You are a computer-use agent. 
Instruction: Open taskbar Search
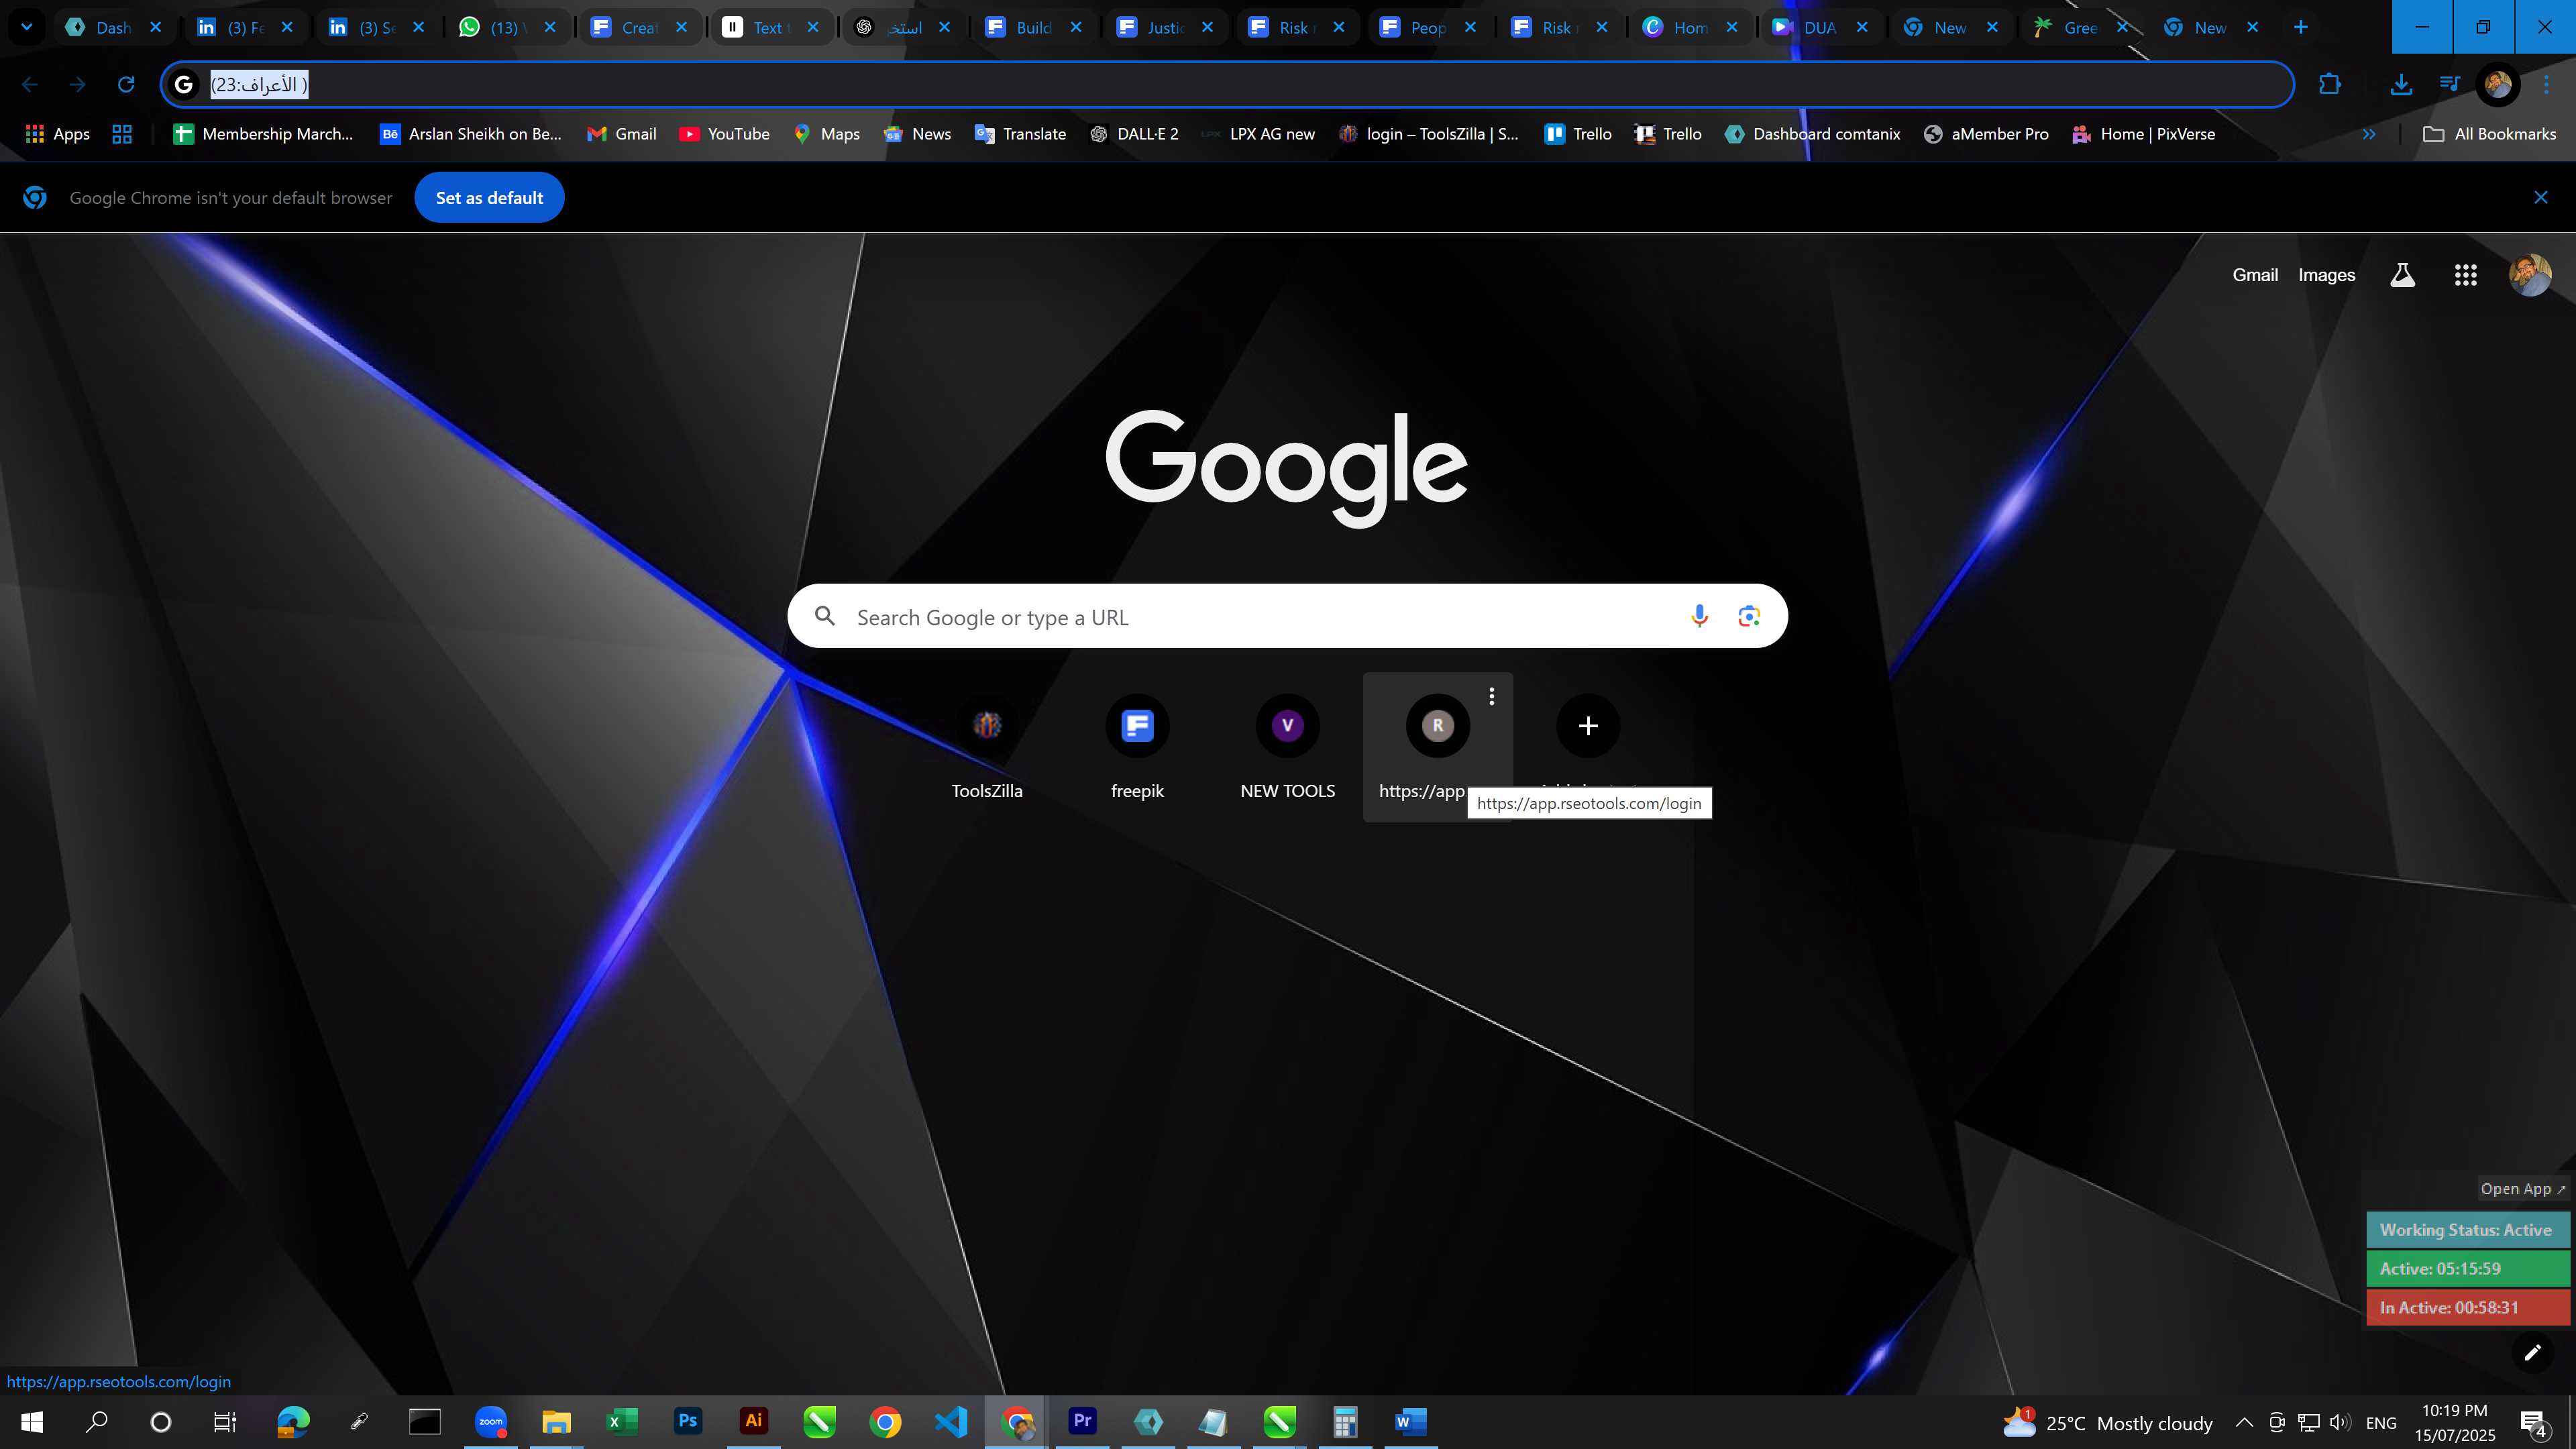96,1421
